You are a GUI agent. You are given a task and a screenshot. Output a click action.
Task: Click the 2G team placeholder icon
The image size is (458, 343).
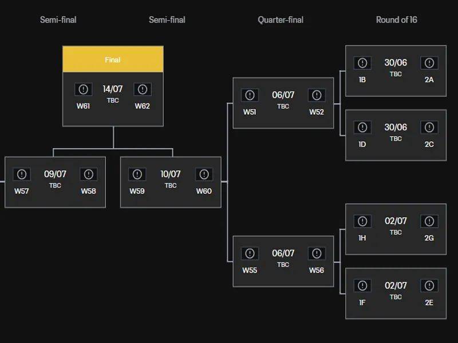[429, 221]
